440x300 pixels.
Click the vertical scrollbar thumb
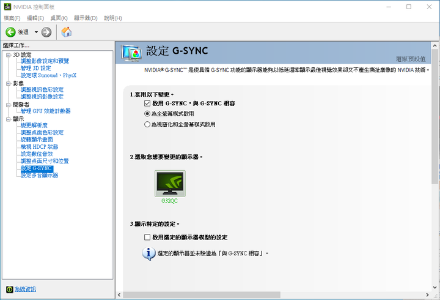click(435, 117)
